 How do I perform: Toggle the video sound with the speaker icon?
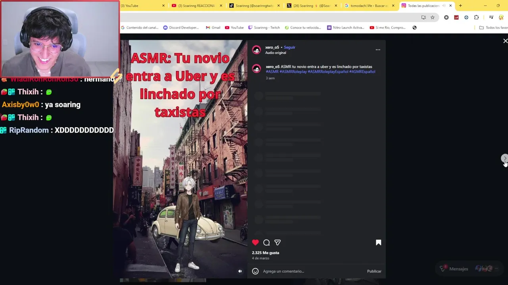click(x=240, y=271)
